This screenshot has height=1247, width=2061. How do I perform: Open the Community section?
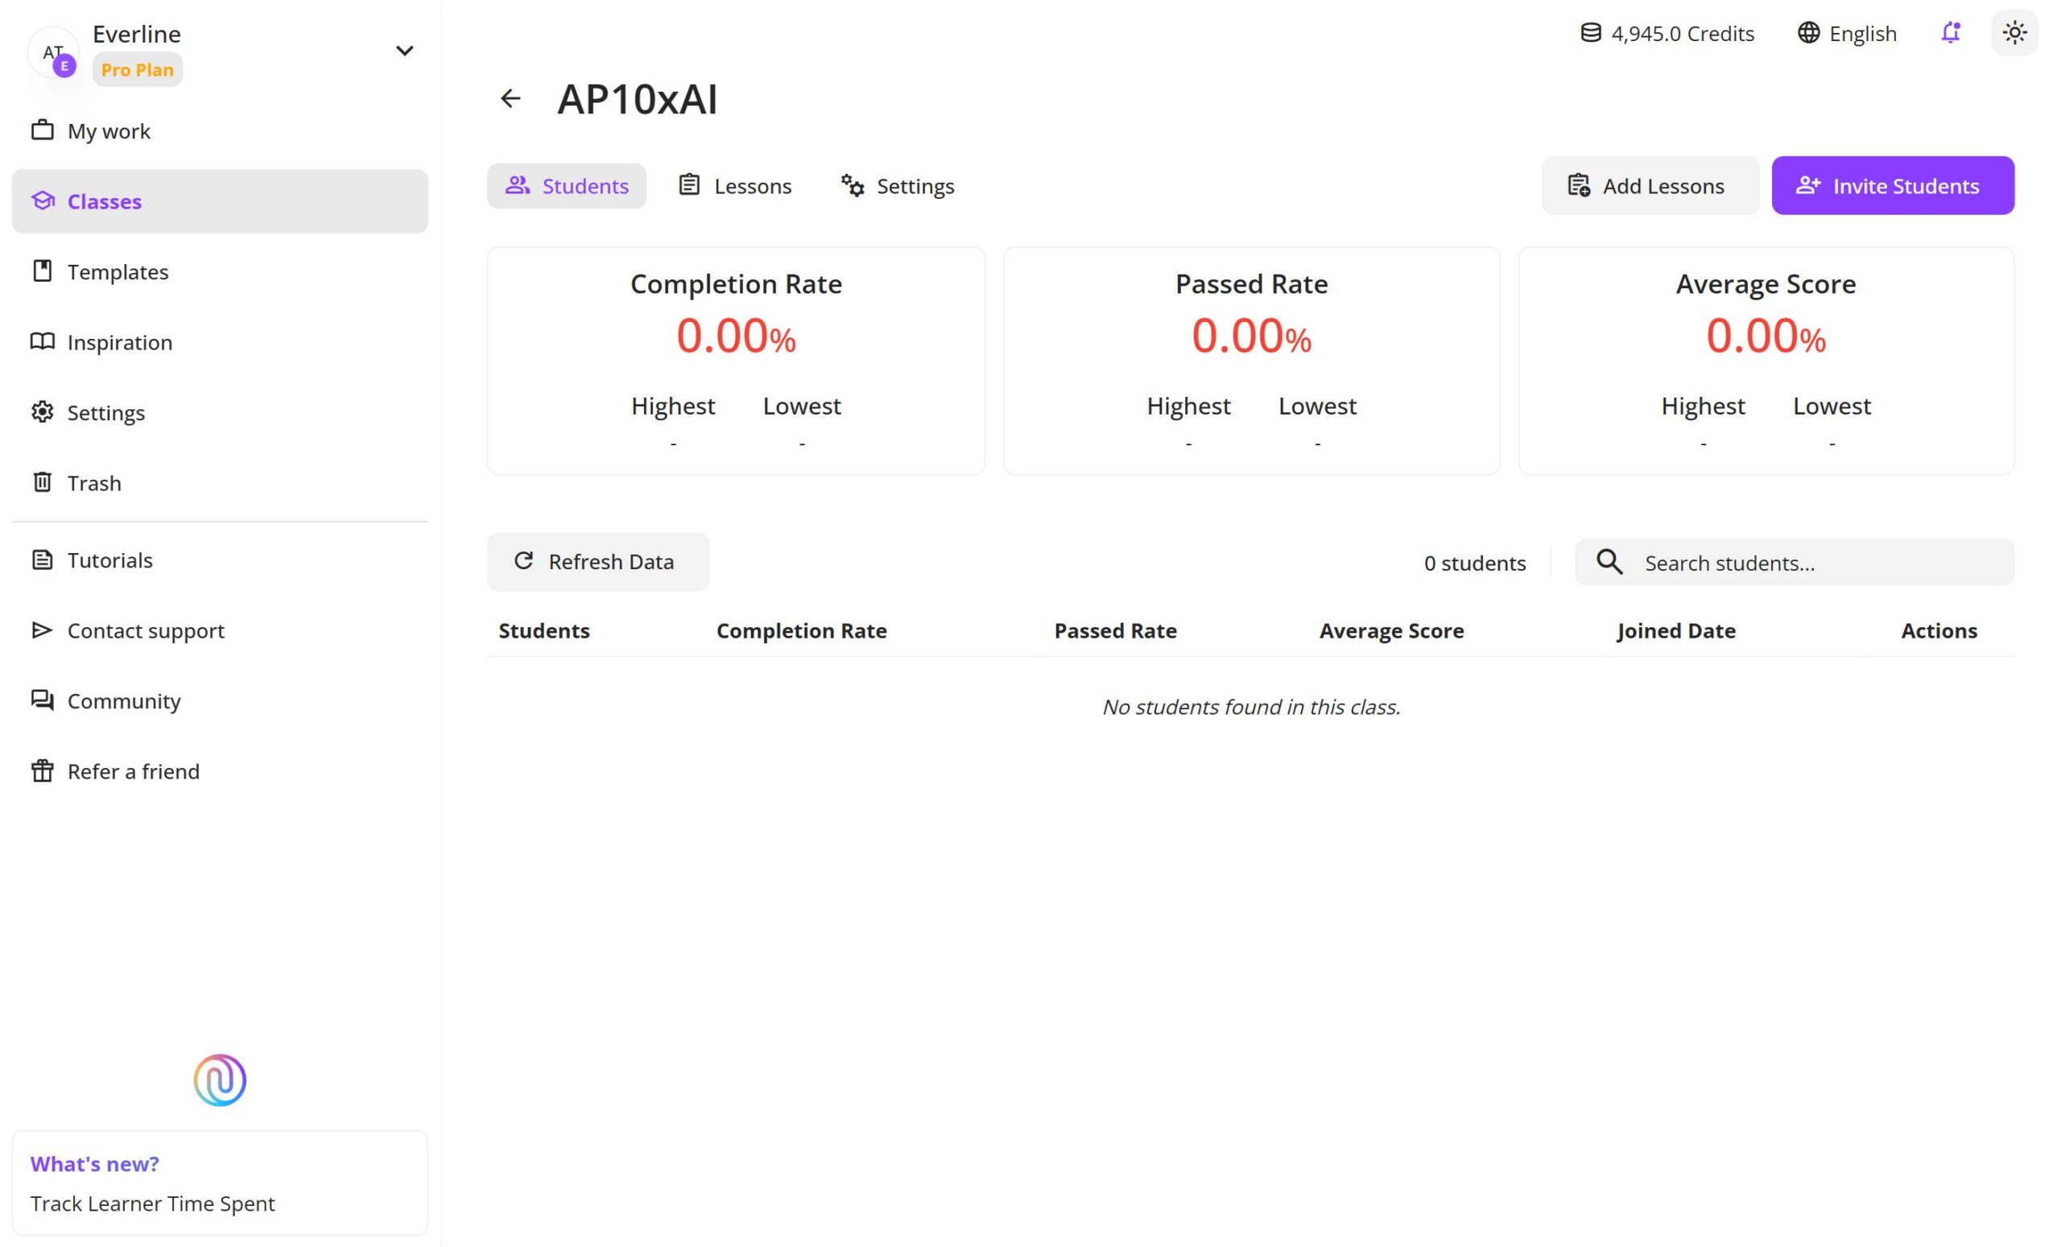click(124, 700)
